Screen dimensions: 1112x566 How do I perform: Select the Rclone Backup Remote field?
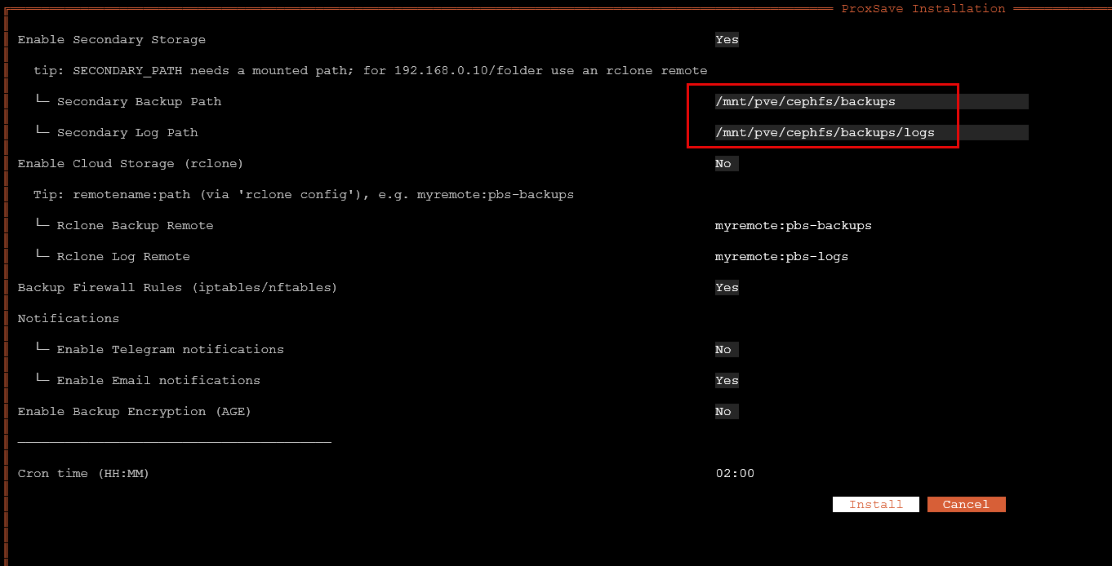tap(794, 225)
